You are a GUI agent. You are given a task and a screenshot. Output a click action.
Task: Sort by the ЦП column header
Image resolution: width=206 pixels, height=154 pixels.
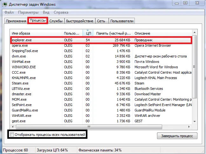(88, 33)
